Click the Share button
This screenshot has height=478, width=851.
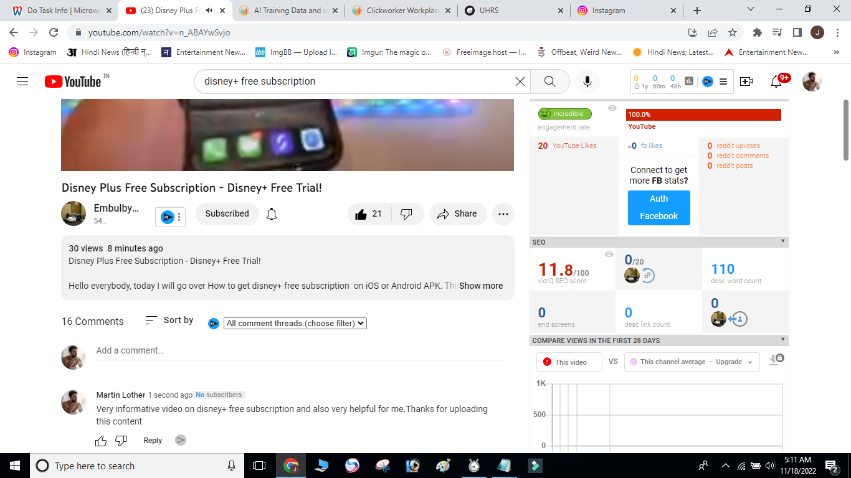pyautogui.click(x=457, y=214)
